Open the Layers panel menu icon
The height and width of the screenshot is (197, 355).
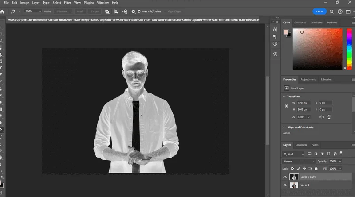pyautogui.click(x=353, y=145)
